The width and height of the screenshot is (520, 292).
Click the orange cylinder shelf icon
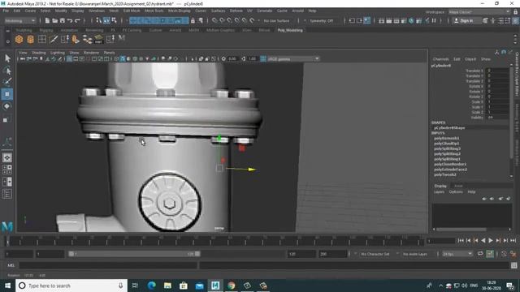pos(31,40)
